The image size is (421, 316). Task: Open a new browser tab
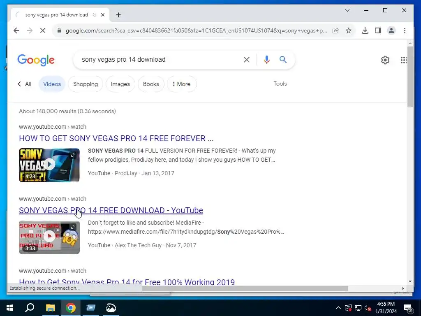pos(118,15)
